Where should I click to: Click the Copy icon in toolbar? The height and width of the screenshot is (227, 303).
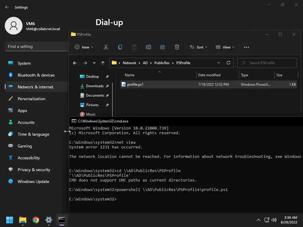[x=120, y=47]
